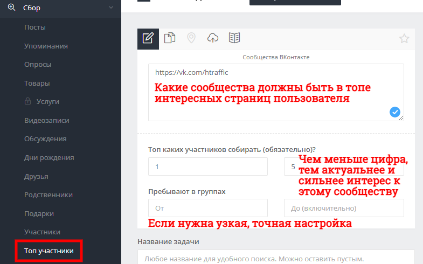This screenshot has width=423, height=264.
Task: Collapse the Сбор section chevron
Action: point(111,8)
